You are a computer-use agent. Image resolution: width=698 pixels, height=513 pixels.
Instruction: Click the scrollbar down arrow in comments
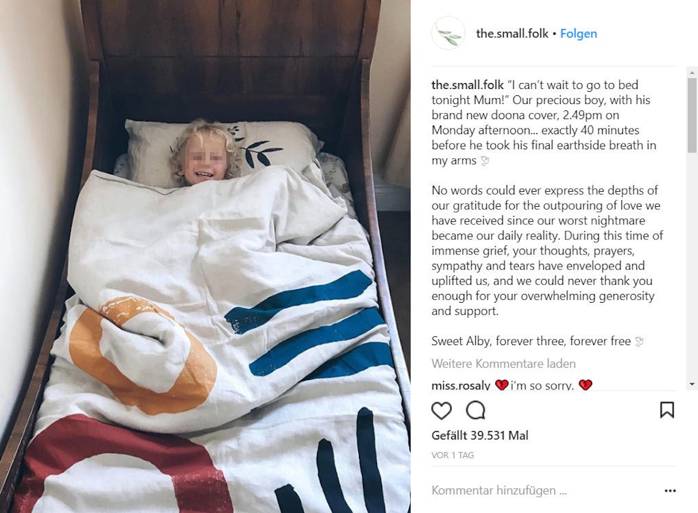[x=692, y=384]
